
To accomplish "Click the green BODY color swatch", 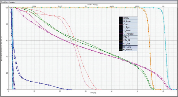I will tap(121, 18).
